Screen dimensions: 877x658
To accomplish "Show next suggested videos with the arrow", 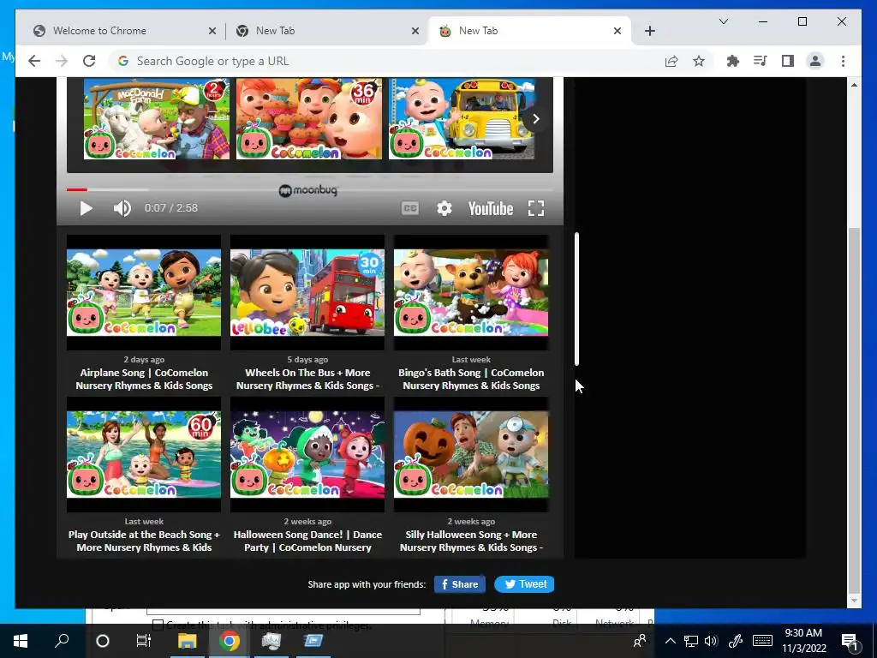I will (x=536, y=118).
